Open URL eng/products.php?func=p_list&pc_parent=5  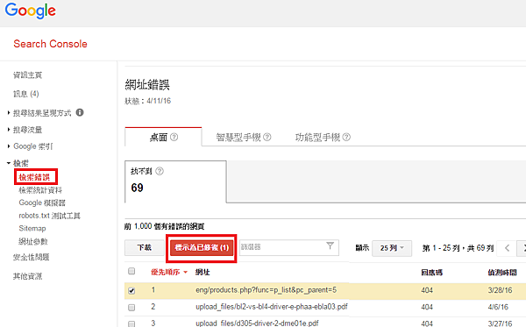click(266, 290)
